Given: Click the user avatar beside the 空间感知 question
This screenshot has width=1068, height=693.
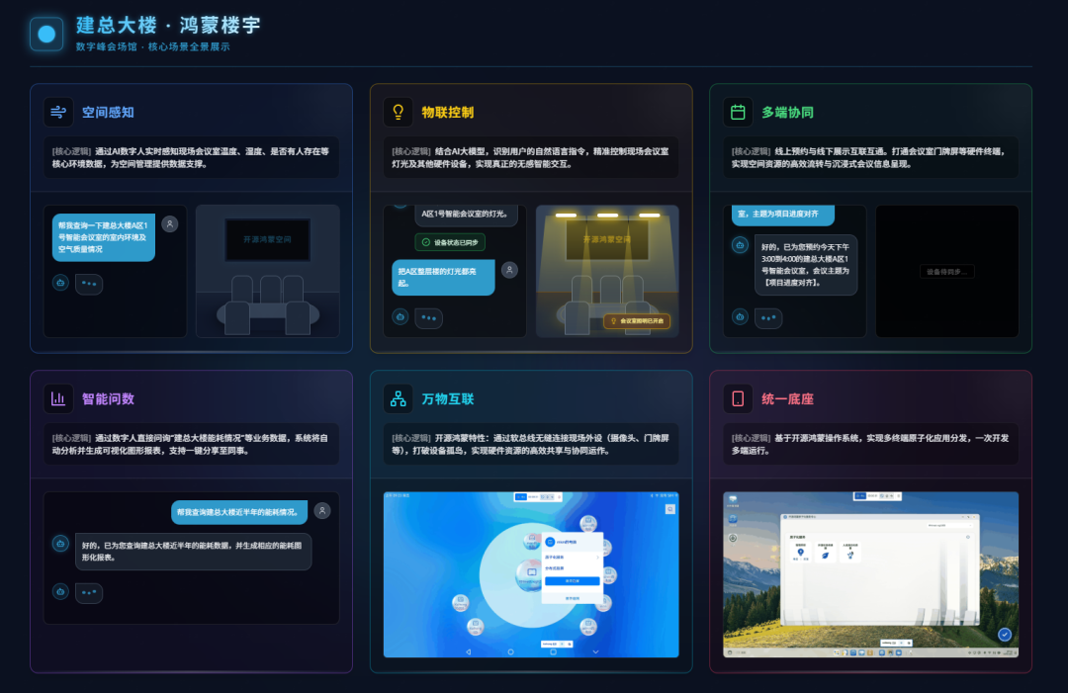Looking at the screenshot, I should click(x=169, y=224).
